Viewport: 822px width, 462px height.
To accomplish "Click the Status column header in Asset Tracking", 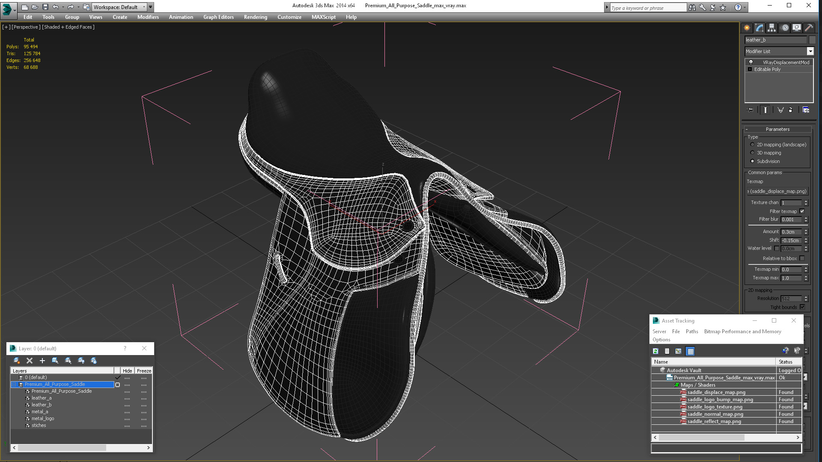I will [789, 362].
